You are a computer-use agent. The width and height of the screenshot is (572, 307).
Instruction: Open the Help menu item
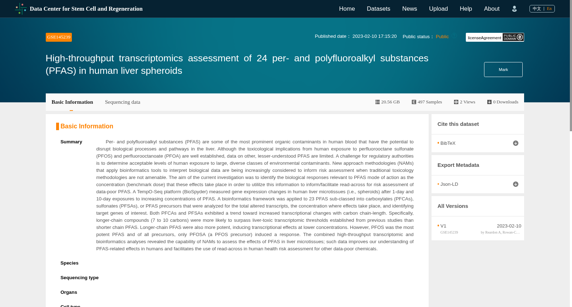point(466,9)
